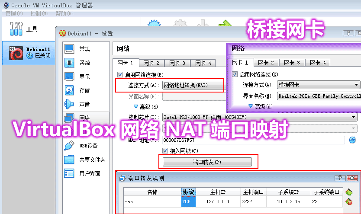
Task: Open 帮助(H) menu
Action: 64,13
